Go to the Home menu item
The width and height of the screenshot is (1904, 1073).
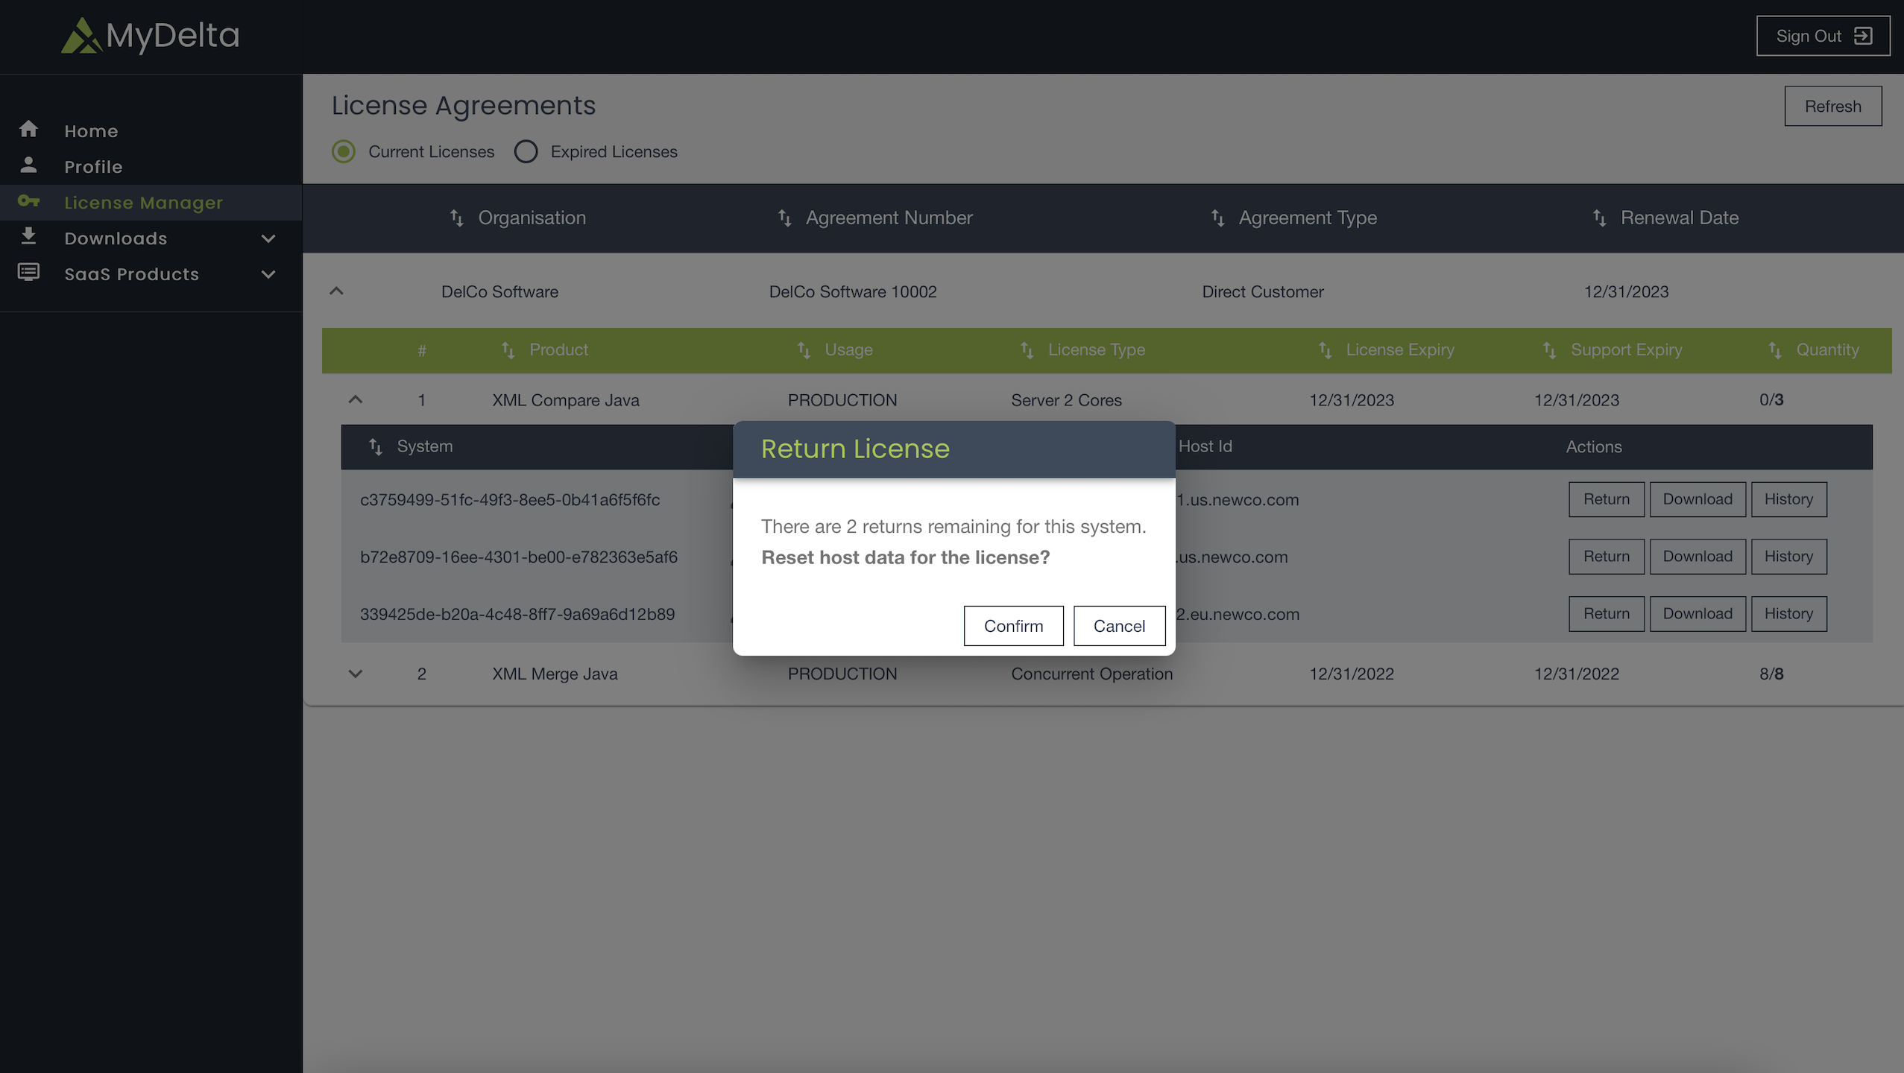click(x=91, y=131)
